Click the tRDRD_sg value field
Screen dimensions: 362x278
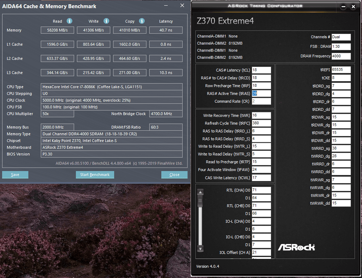341,86
